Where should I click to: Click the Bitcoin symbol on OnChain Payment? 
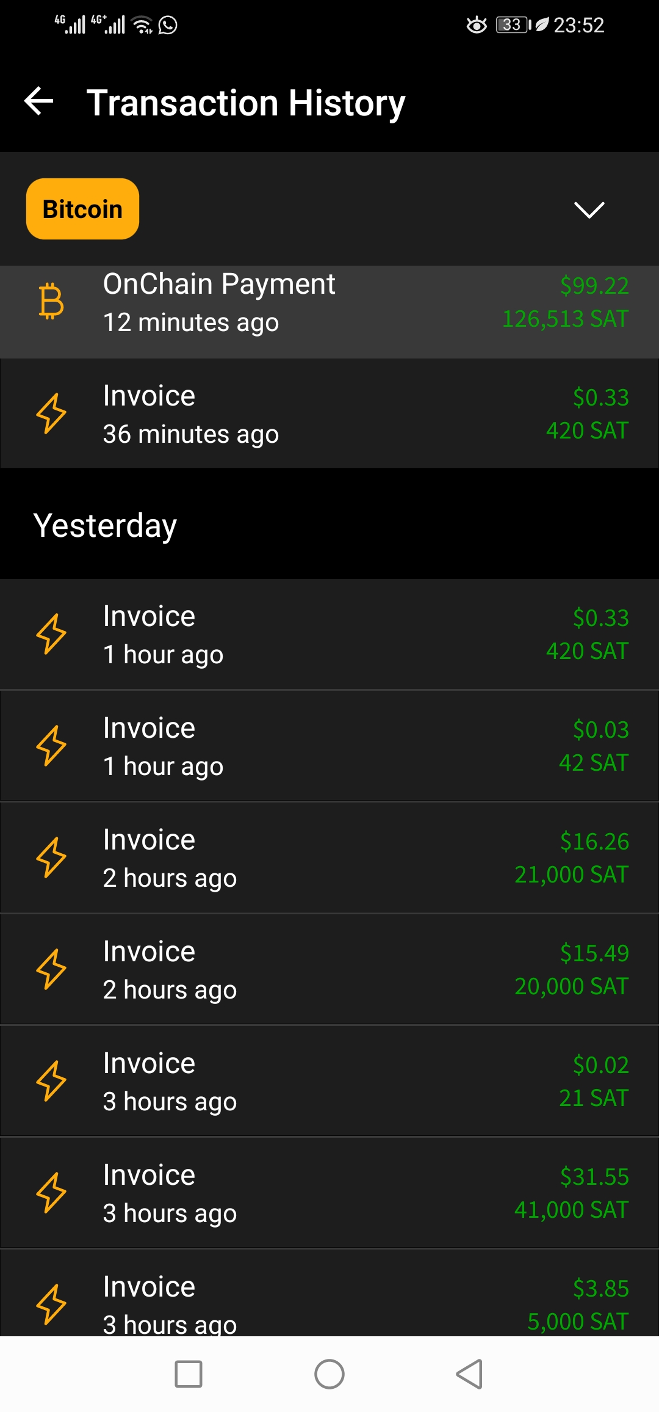(51, 301)
